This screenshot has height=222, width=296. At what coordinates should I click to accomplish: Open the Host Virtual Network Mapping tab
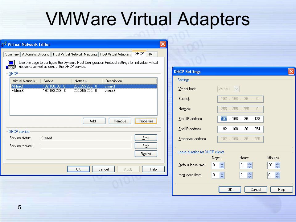click(x=75, y=54)
